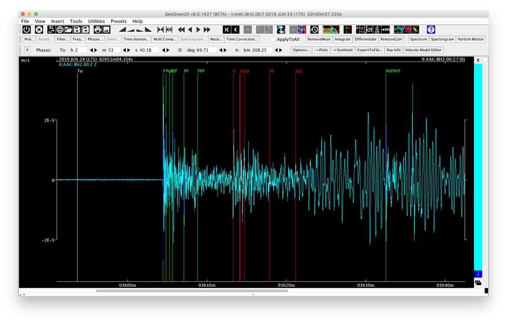Image resolution: width=507 pixels, height=323 pixels.
Task: Click the RemoveMean button
Action: [x=319, y=39]
